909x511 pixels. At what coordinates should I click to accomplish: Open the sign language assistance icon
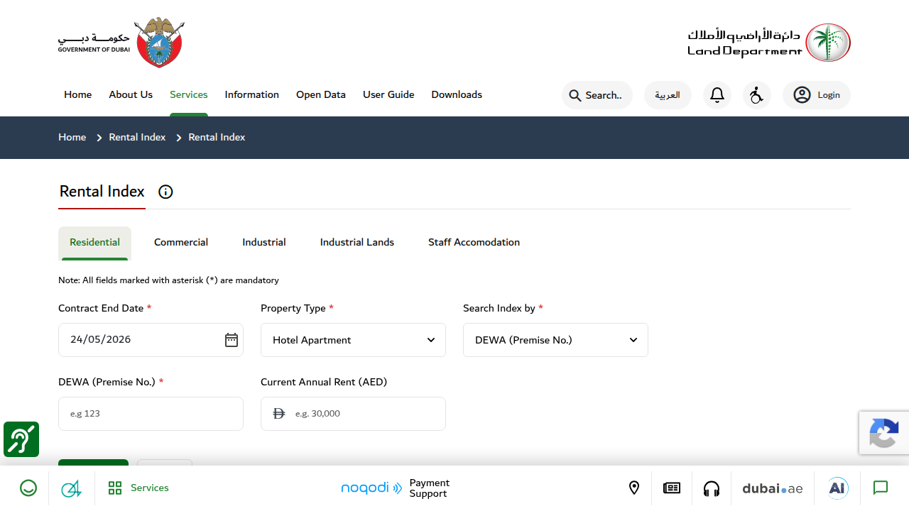click(21, 439)
